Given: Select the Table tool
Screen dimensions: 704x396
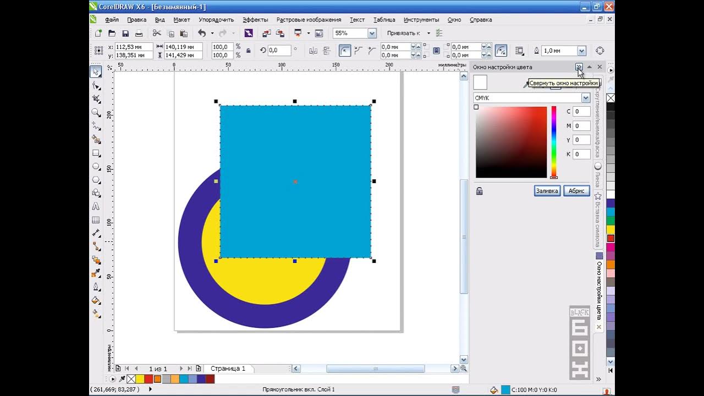Looking at the screenshot, I should coord(96,220).
